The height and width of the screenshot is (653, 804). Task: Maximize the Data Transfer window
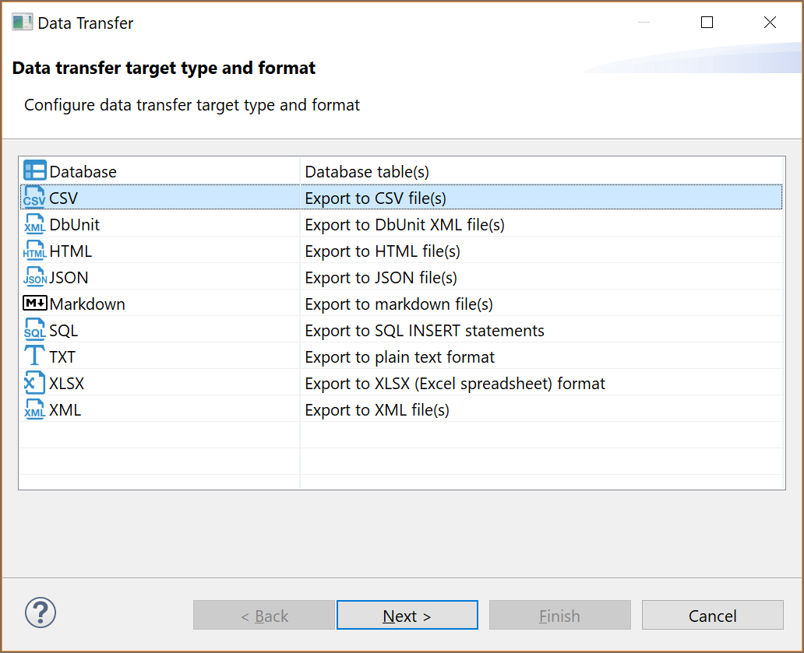click(707, 23)
